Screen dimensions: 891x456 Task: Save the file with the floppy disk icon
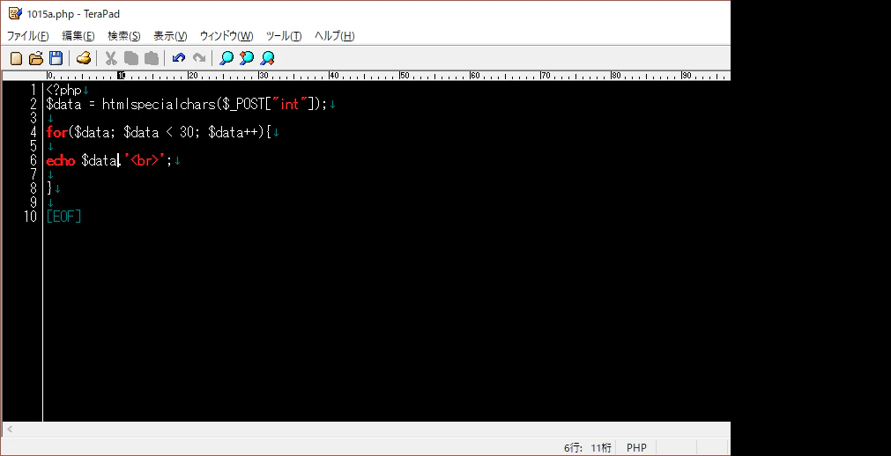click(x=56, y=58)
